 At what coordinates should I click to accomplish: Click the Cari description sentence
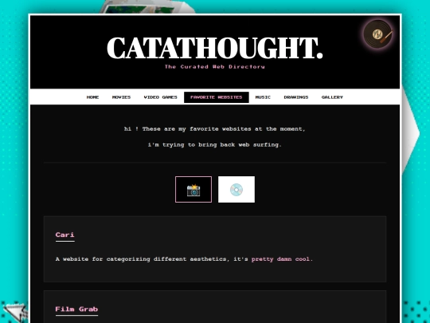click(x=184, y=259)
